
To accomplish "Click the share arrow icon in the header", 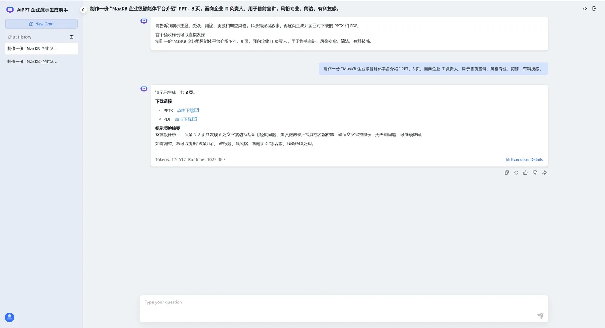I will tap(585, 9).
